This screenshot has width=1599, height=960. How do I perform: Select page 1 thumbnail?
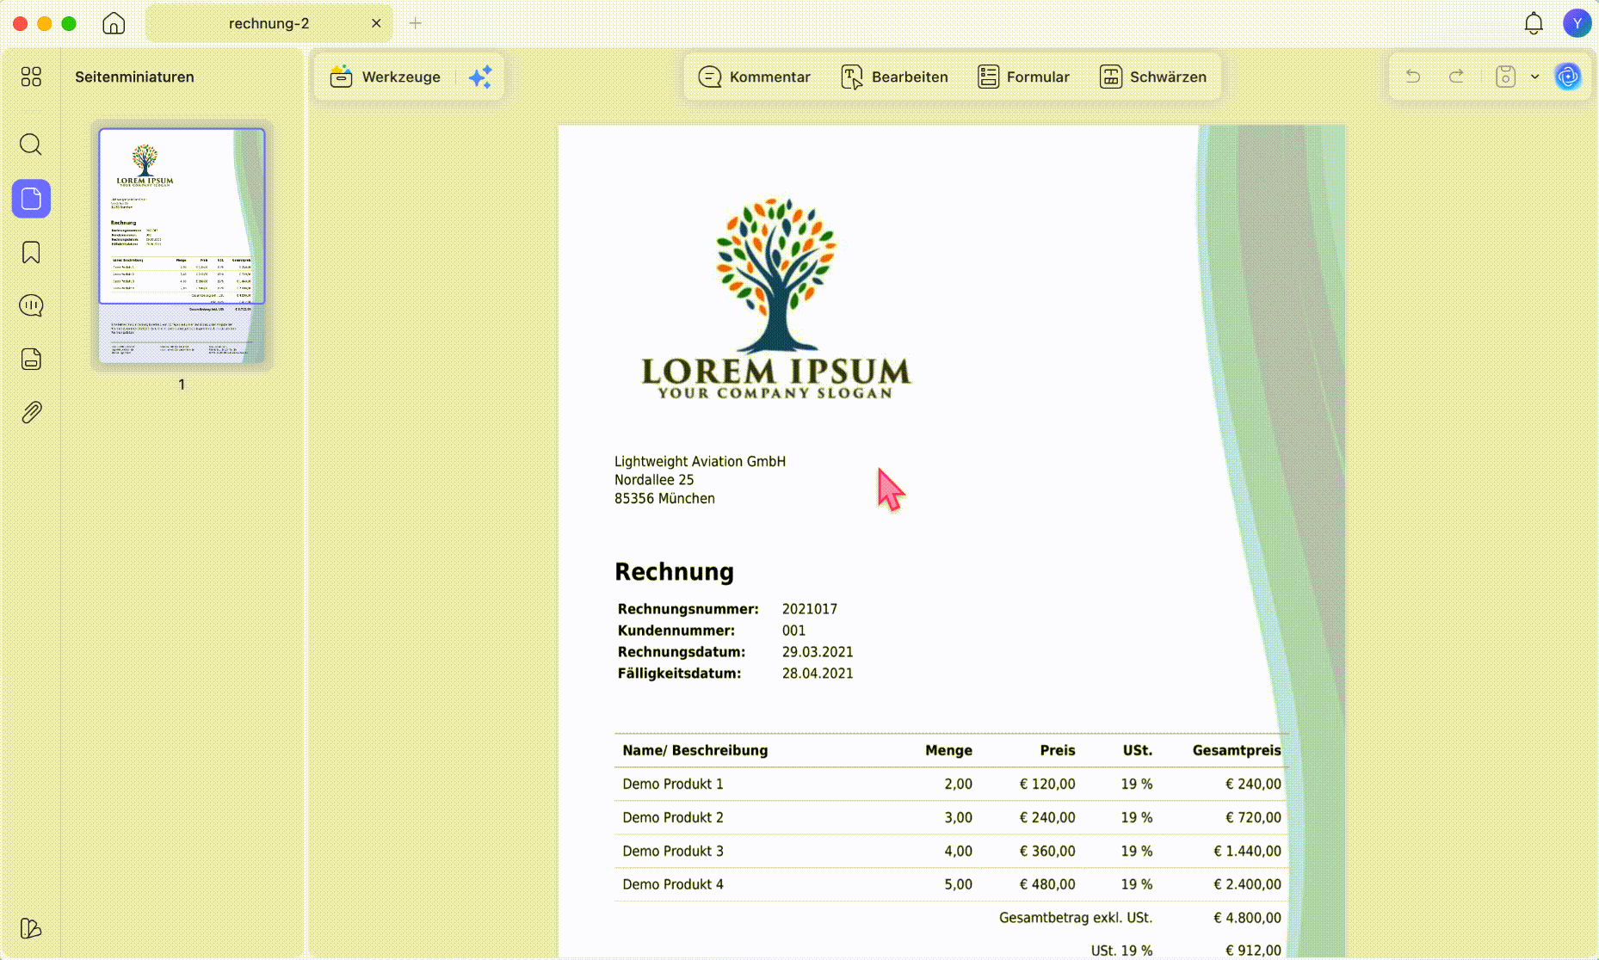[x=182, y=245]
